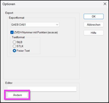Click the Abbrechen button
The width and height of the screenshot is (109, 103).
click(x=94, y=25)
